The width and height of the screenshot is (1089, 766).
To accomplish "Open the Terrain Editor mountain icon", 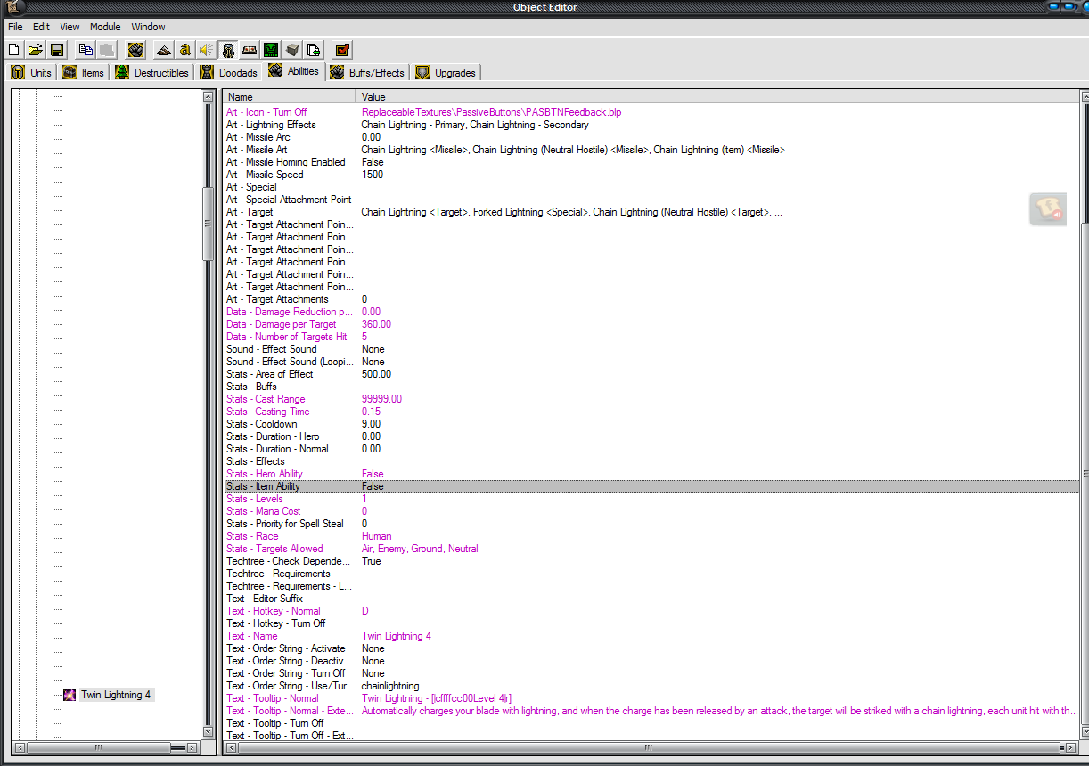I will point(163,50).
